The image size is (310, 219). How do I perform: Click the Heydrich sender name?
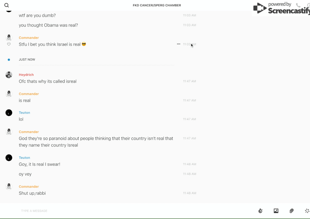26,75
